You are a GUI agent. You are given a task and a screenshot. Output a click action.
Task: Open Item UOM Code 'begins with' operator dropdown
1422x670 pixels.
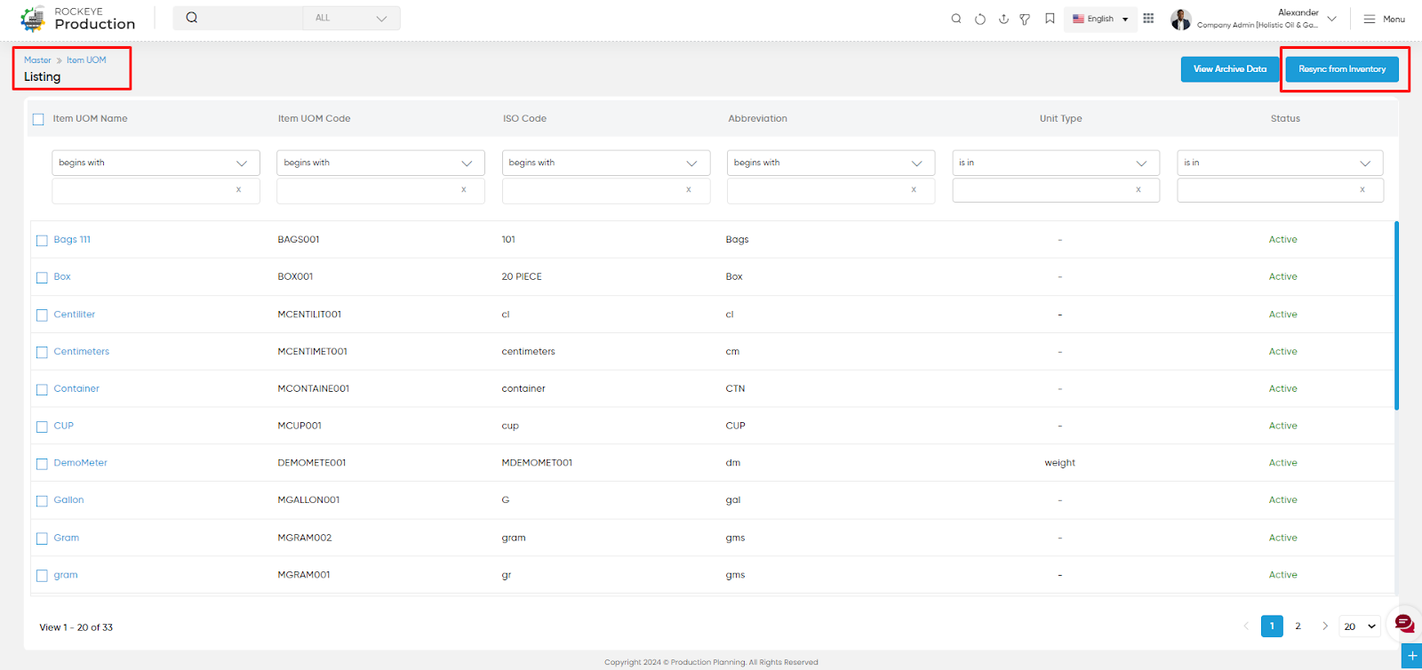[380, 163]
